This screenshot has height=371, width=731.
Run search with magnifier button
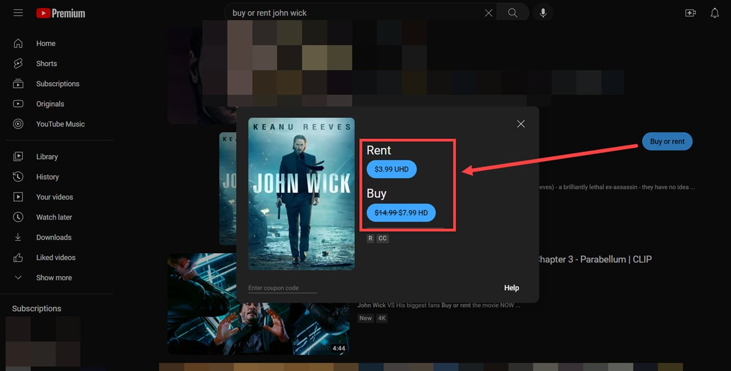tap(512, 13)
